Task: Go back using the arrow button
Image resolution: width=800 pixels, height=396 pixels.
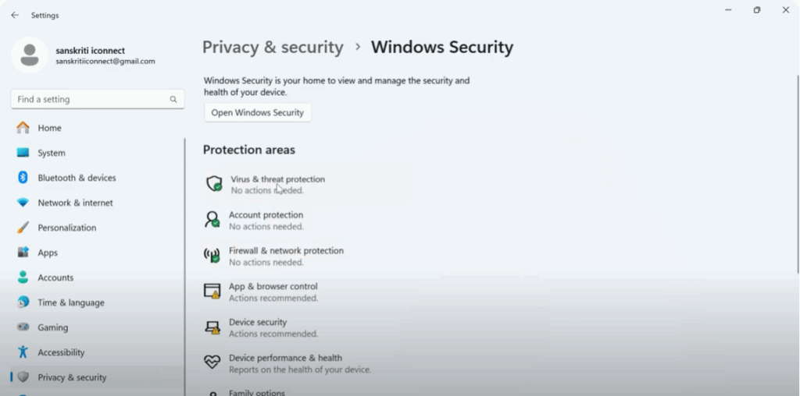Action: click(x=15, y=15)
